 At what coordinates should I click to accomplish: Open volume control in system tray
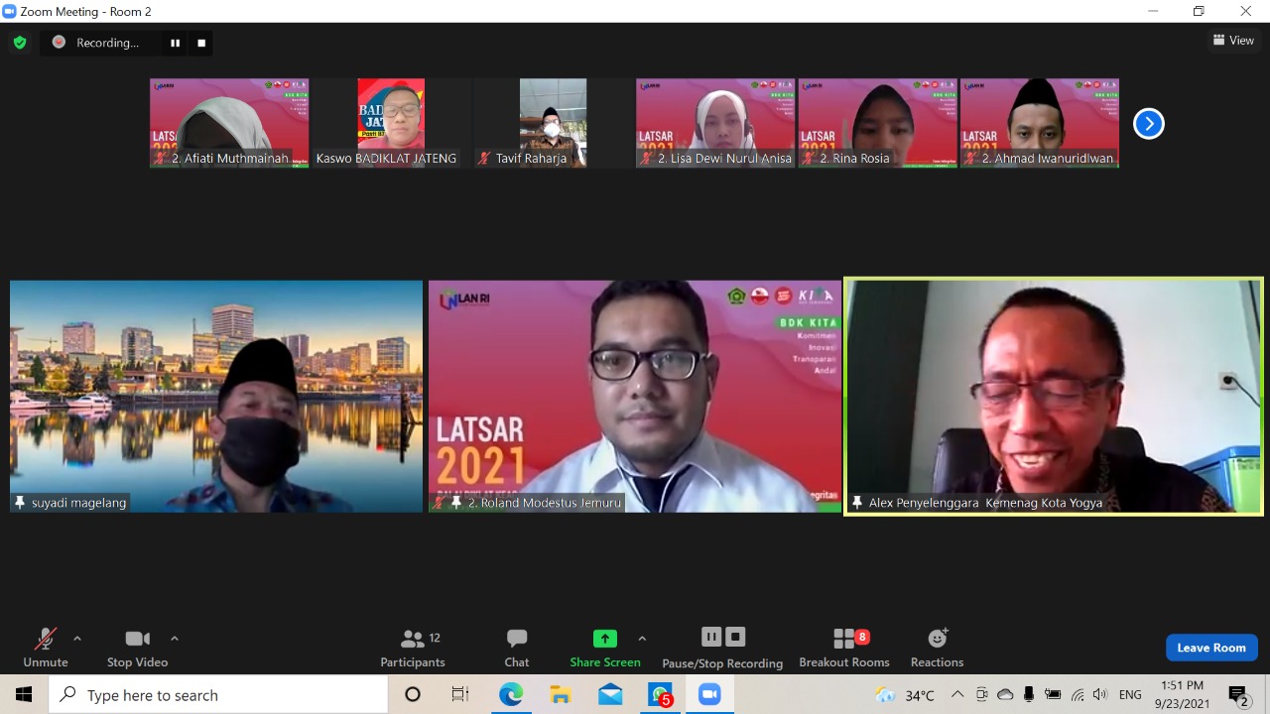1099,695
